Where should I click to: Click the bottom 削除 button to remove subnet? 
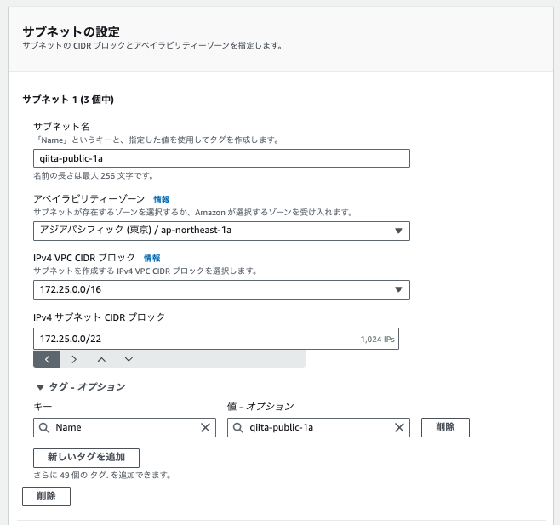pyautogui.click(x=47, y=496)
